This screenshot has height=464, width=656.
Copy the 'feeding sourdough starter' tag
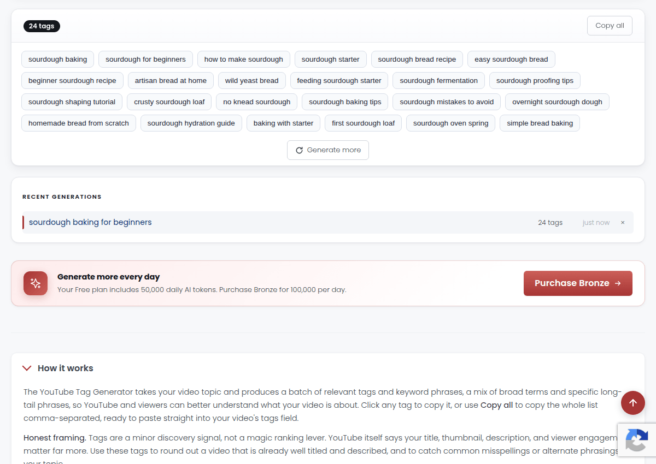(339, 81)
